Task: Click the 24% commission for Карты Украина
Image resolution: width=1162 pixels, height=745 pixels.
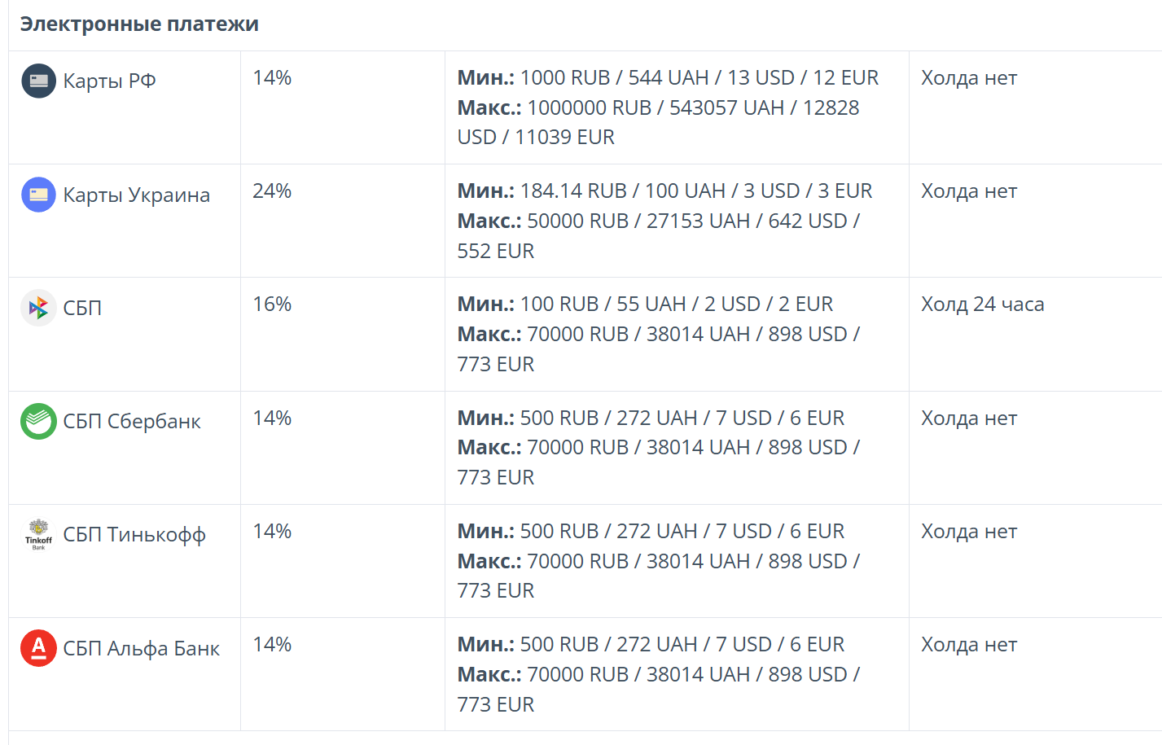Action: pos(272,191)
